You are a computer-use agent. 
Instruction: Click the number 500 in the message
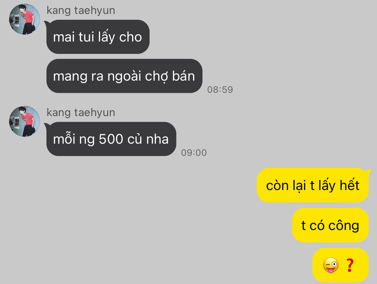(x=111, y=139)
